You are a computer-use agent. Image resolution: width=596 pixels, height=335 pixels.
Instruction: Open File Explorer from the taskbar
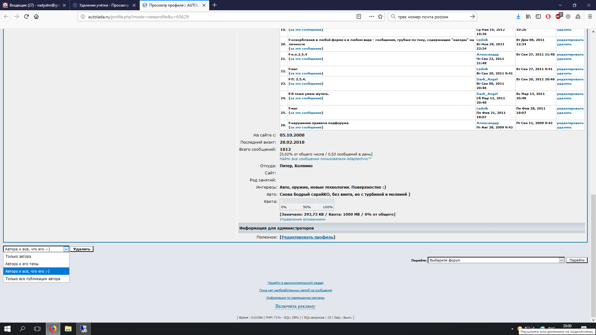click(68, 329)
